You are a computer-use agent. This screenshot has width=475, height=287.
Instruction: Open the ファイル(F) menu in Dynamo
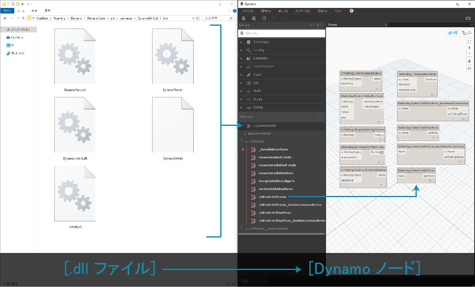tap(248, 11)
